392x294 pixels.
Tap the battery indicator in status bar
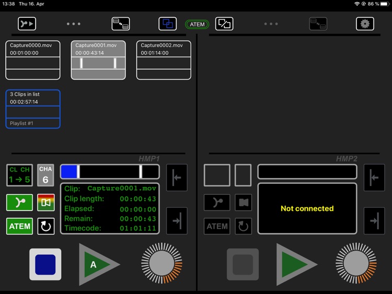pos(385,4)
